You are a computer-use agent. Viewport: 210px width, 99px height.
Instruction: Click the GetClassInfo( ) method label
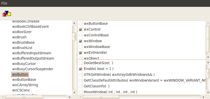[x=96, y=86]
